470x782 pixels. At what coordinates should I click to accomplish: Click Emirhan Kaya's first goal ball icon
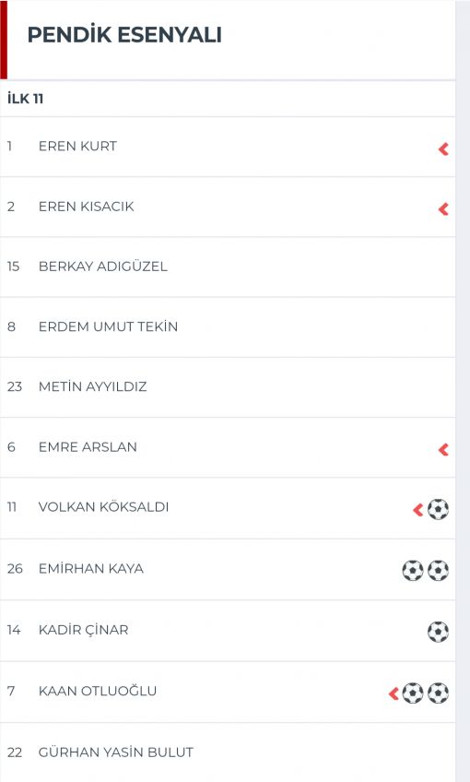pos(413,571)
